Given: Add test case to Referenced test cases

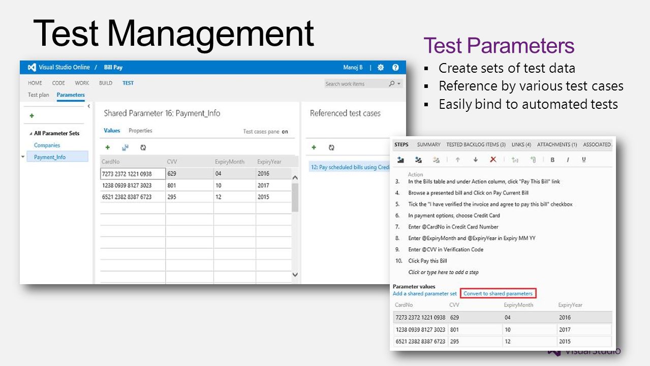Looking at the screenshot, I should point(314,147).
